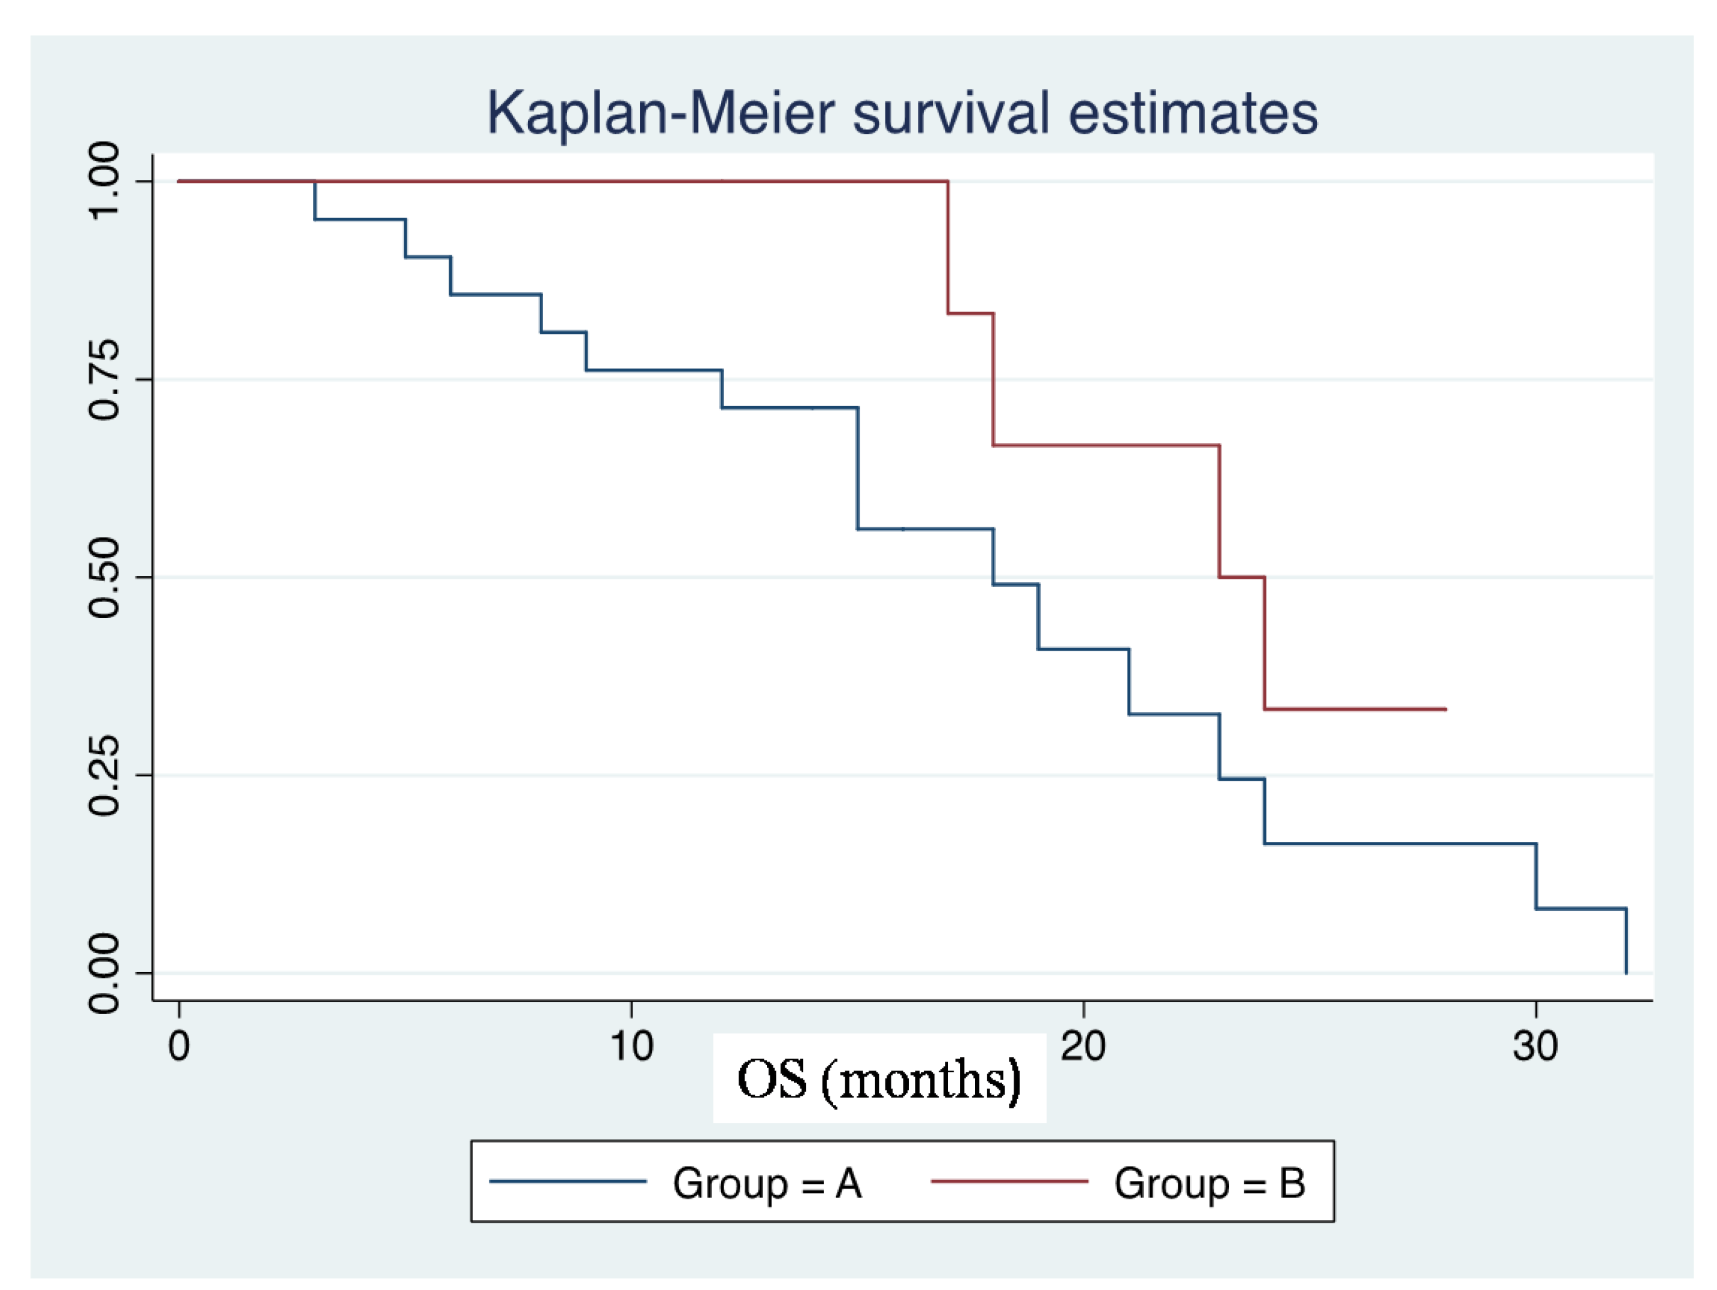Click the 20 tick label on x-axis

tap(1083, 1046)
